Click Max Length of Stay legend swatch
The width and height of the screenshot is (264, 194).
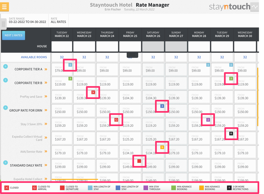pos(118,188)
